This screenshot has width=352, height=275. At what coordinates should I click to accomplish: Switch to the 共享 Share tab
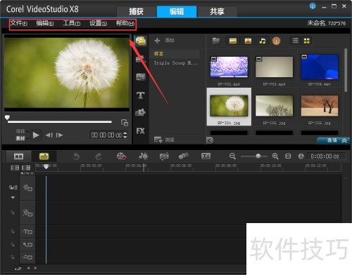pyautogui.click(x=217, y=11)
